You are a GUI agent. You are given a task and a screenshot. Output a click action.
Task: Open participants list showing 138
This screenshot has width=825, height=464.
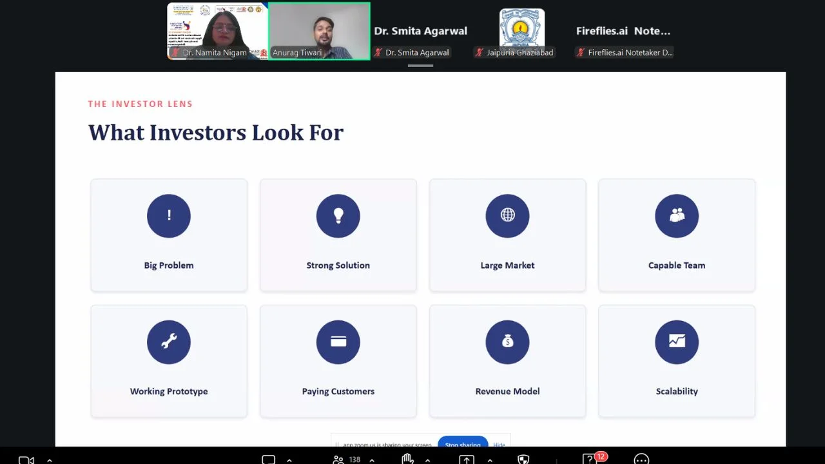point(346,459)
